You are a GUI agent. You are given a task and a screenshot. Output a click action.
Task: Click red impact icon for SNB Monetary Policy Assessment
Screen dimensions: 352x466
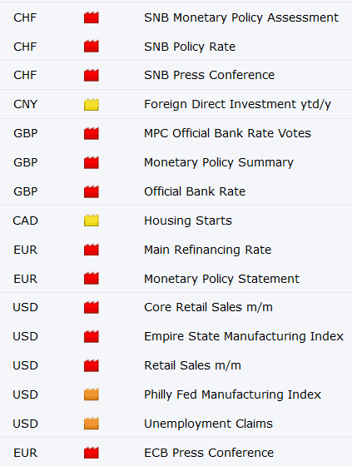point(92,17)
